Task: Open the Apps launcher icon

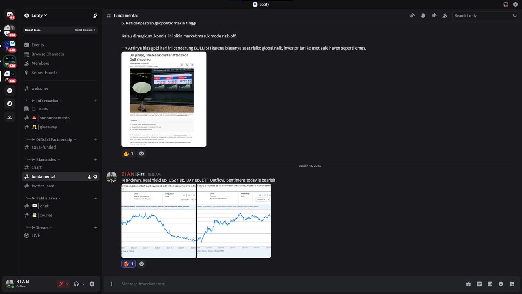Action: click(512, 284)
